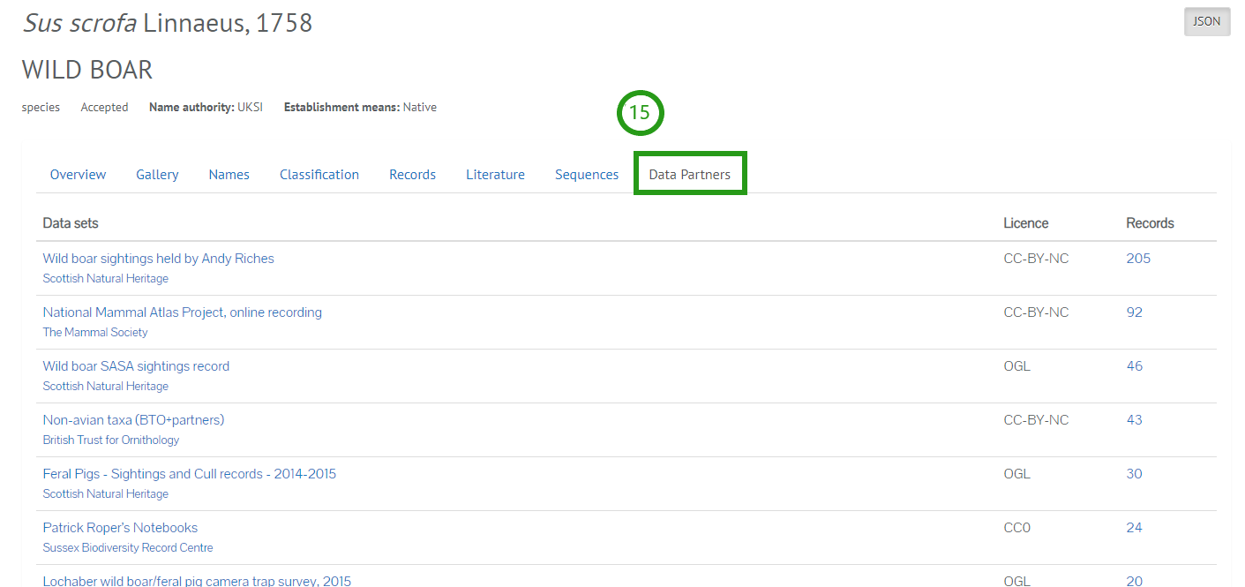The width and height of the screenshot is (1245, 587).
Task: Open 'Wild boar sightings held by Andy Riches' dataset
Action: tap(158, 258)
